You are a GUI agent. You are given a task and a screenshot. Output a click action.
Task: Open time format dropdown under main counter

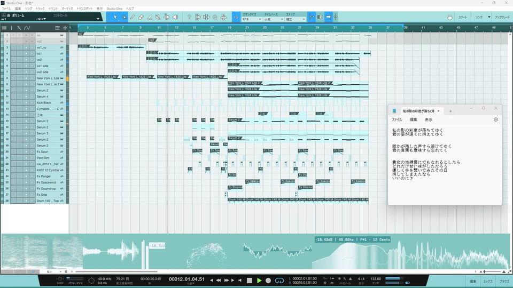point(190,284)
